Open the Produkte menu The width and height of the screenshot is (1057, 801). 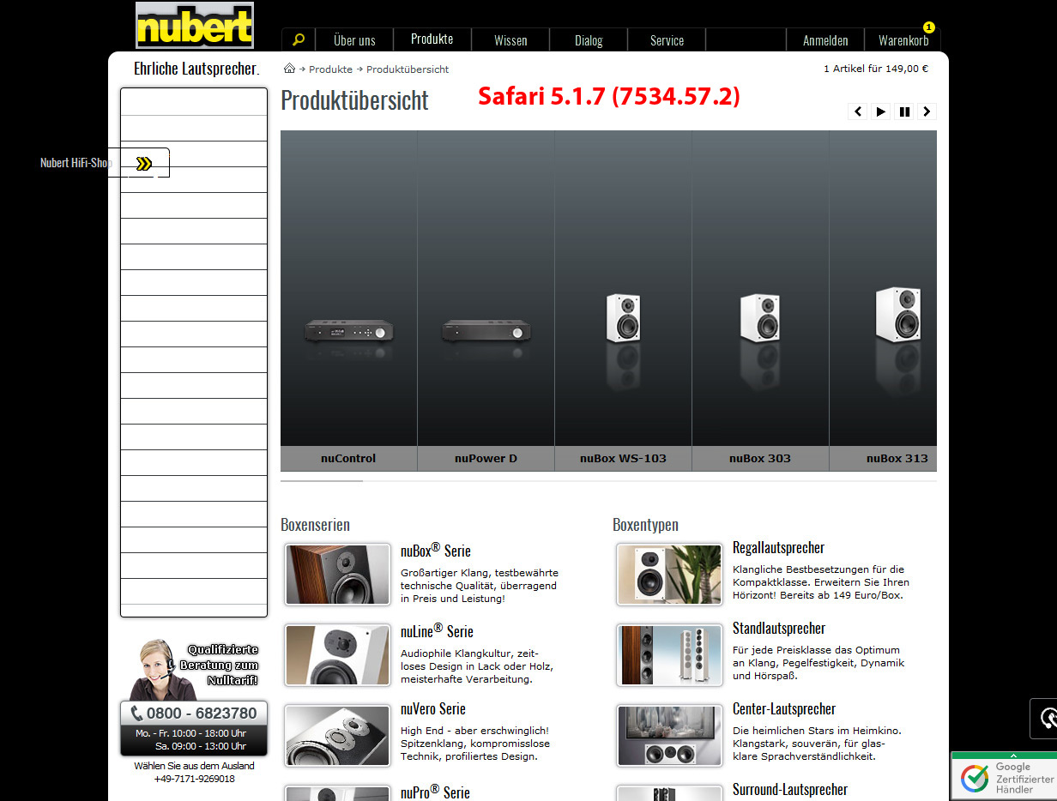[432, 39]
